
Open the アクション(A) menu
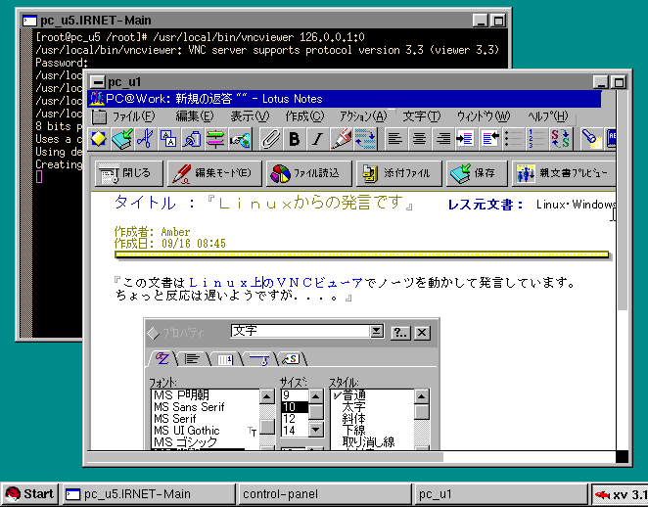pos(363,116)
